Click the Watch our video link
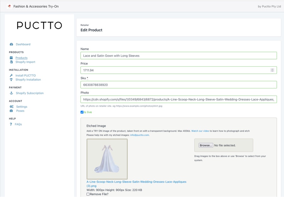The image size is (284, 197). [x=200, y=130]
